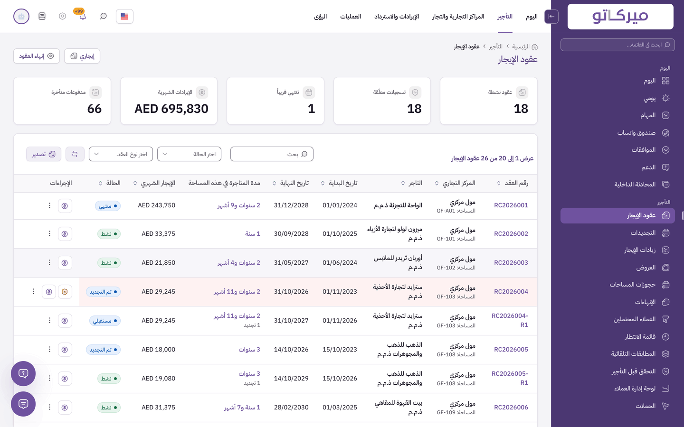684x427 pixels.
Task: Open the user avatar menu
Action: (x=21, y=16)
